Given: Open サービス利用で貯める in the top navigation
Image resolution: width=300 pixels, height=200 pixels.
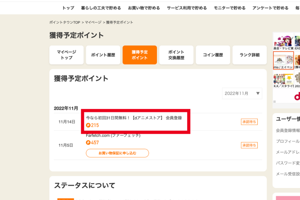Looking at the screenshot, I should pos(187,8).
